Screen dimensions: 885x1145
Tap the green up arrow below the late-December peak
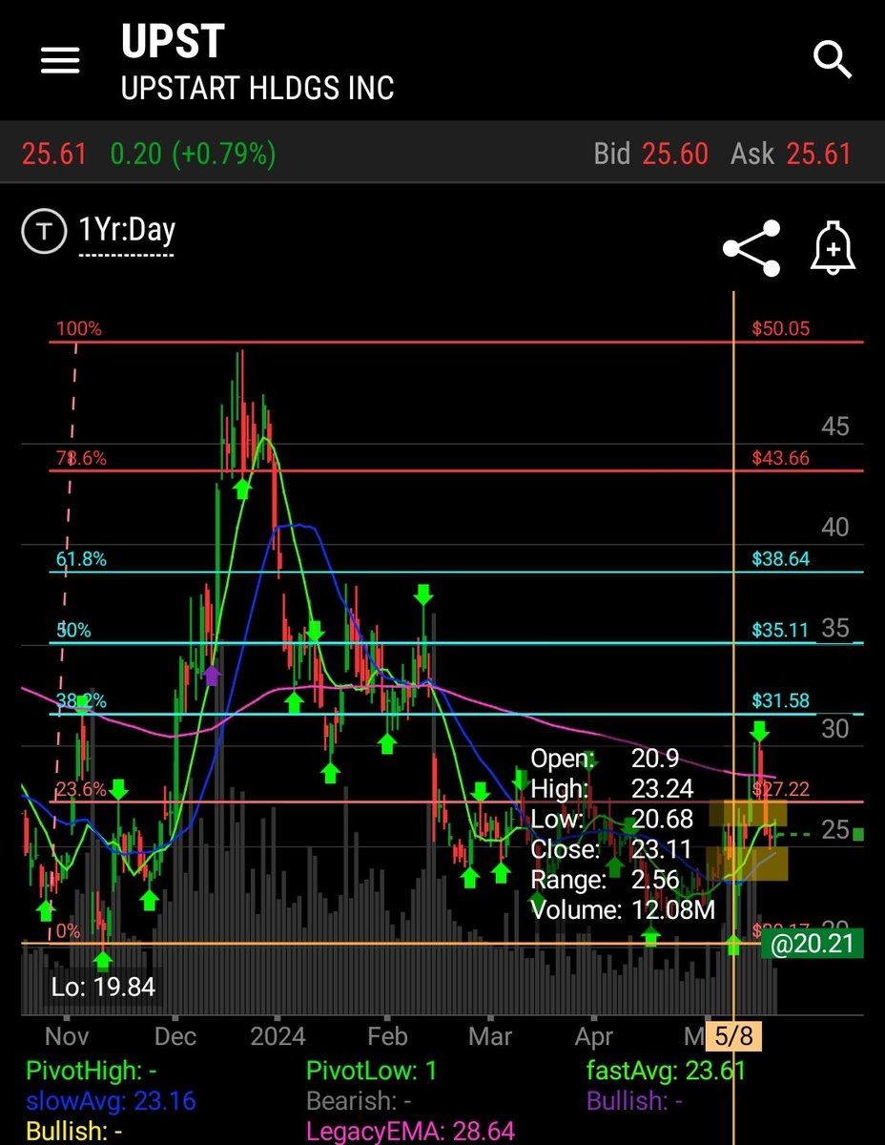click(x=242, y=488)
